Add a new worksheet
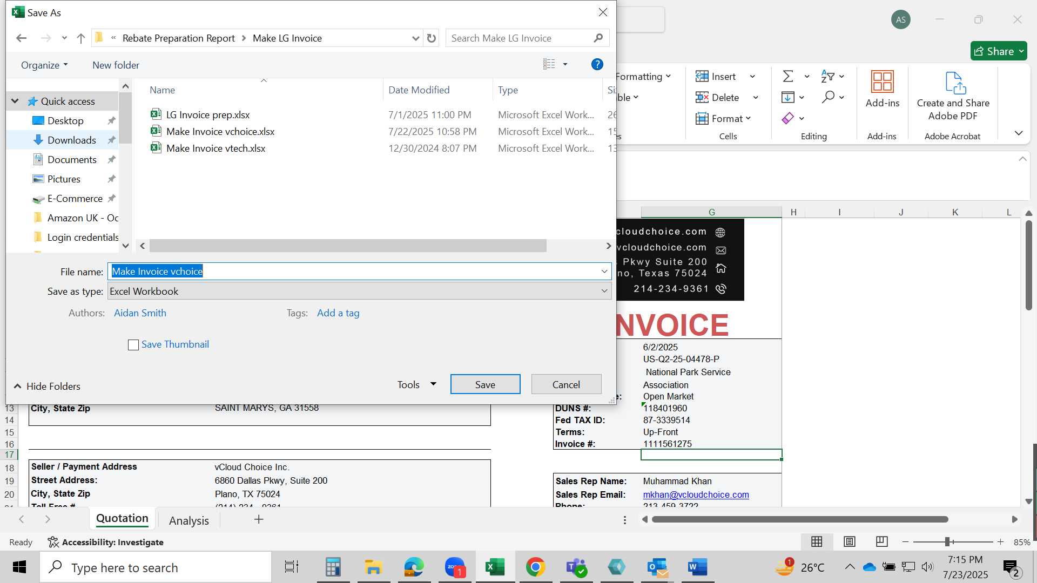Image resolution: width=1037 pixels, height=583 pixels. pos(259,519)
